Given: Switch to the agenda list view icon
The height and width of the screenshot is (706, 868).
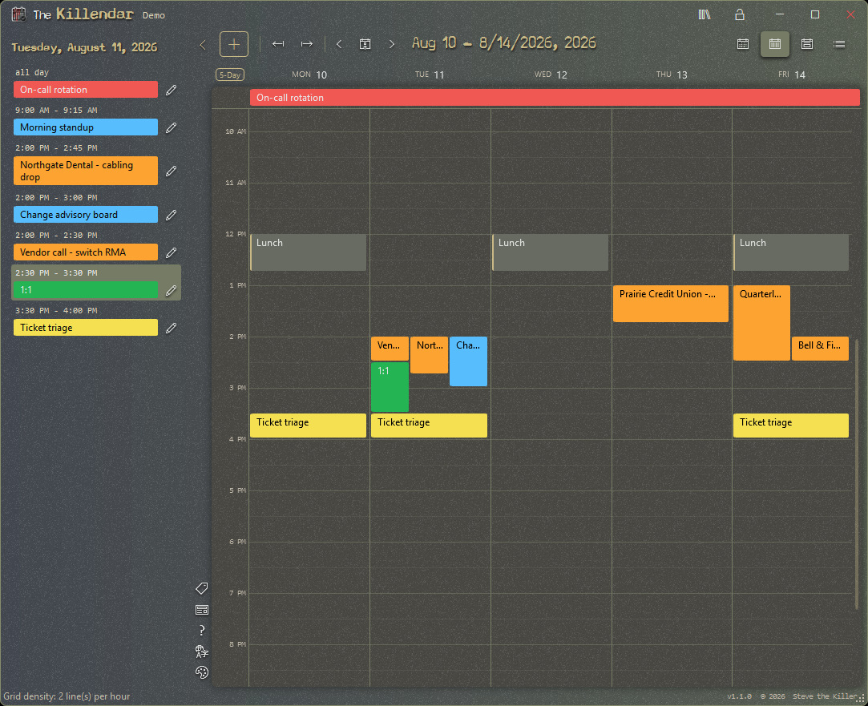Looking at the screenshot, I should coord(839,44).
